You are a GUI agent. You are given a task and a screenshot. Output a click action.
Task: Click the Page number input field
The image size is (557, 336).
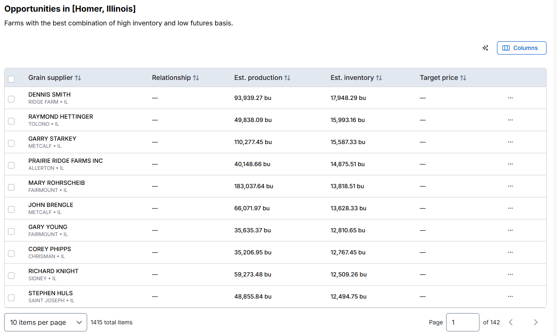[x=462, y=322]
